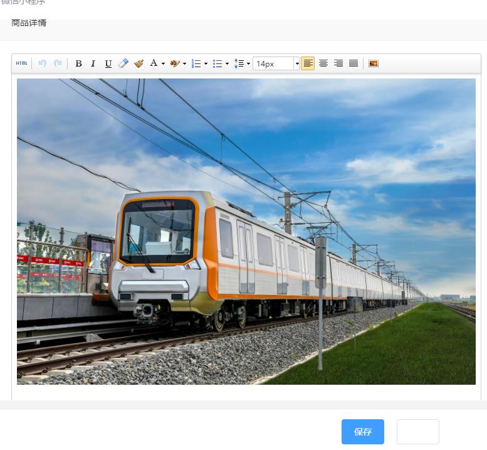Click the insert image icon

pos(374,63)
